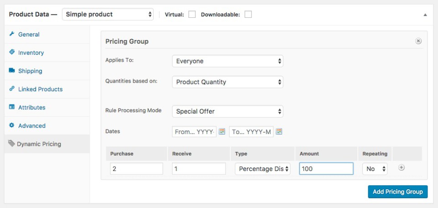
Task: Open the Simple product type dropdown
Action: tap(108, 15)
